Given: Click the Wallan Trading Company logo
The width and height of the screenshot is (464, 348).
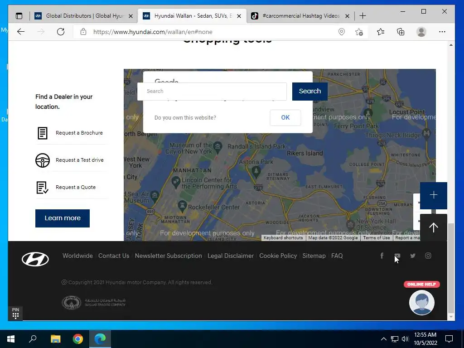Looking at the screenshot, I should coord(93,302).
